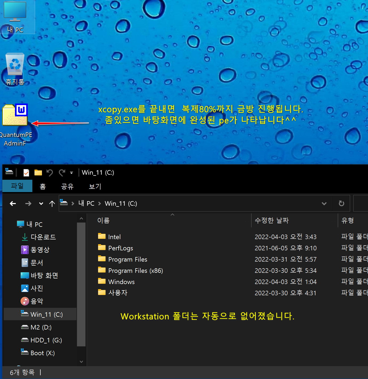Click date 2022-03-30 오후 4:31 of 사용자
Screen dimensions: 368x379
click(285, 293)
